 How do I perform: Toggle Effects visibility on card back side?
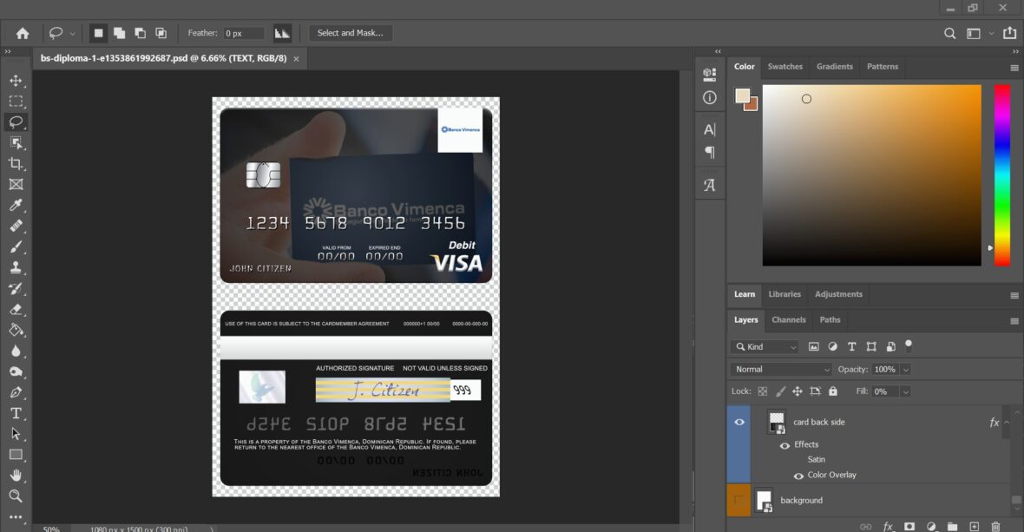point(785,445)
